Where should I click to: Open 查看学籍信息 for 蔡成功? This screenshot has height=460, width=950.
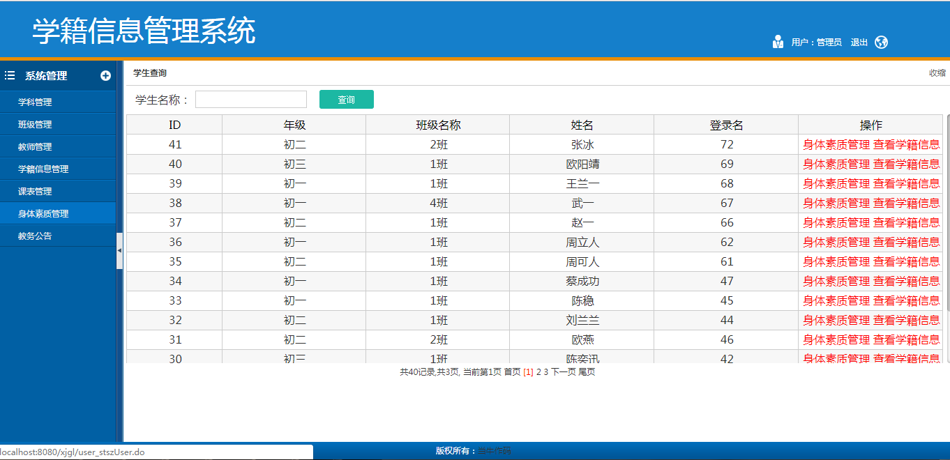907,282
